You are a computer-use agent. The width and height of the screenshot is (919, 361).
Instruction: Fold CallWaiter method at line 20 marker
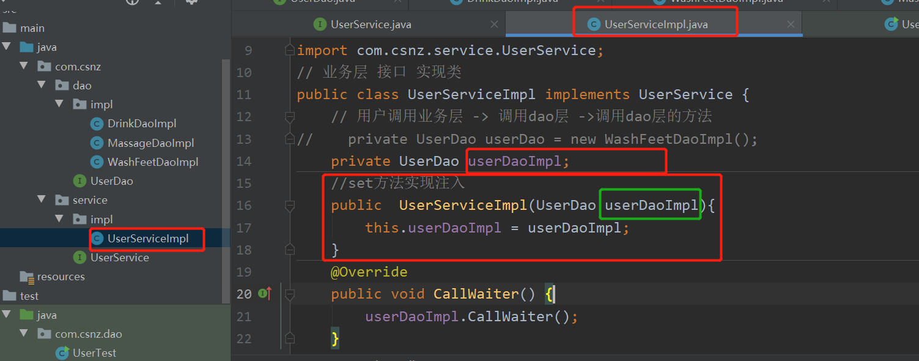pyautogui.click(x=290, y=294)
